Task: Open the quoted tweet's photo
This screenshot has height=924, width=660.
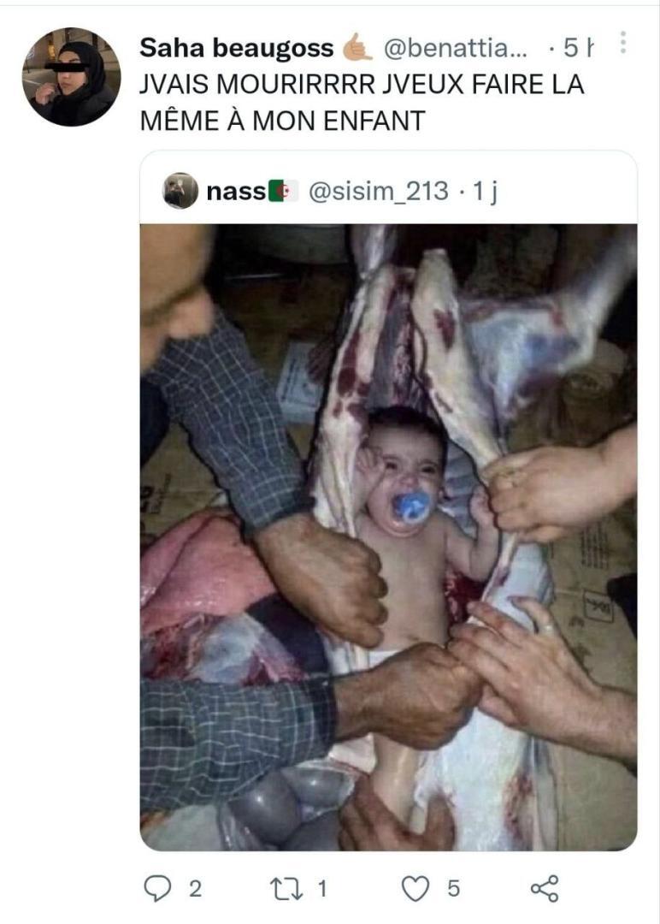Action: [388, 536]
